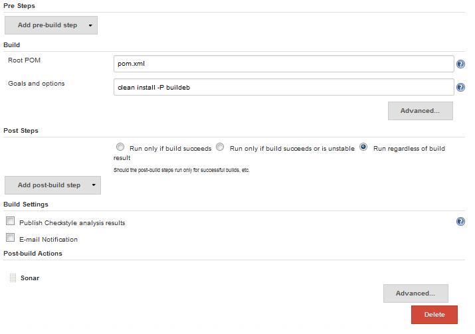
Task: Open the Add post-build step dropdown
Action: pos(52,185)
